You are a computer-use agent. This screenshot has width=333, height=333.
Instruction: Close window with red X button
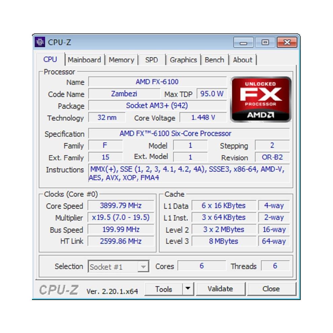coord(287,42)
